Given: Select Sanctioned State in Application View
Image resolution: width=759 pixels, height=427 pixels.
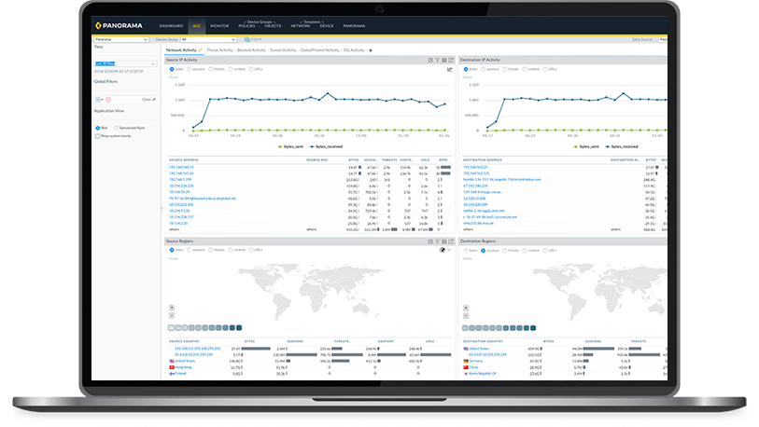Looking at the screenshot, I should tap(115, 128).
